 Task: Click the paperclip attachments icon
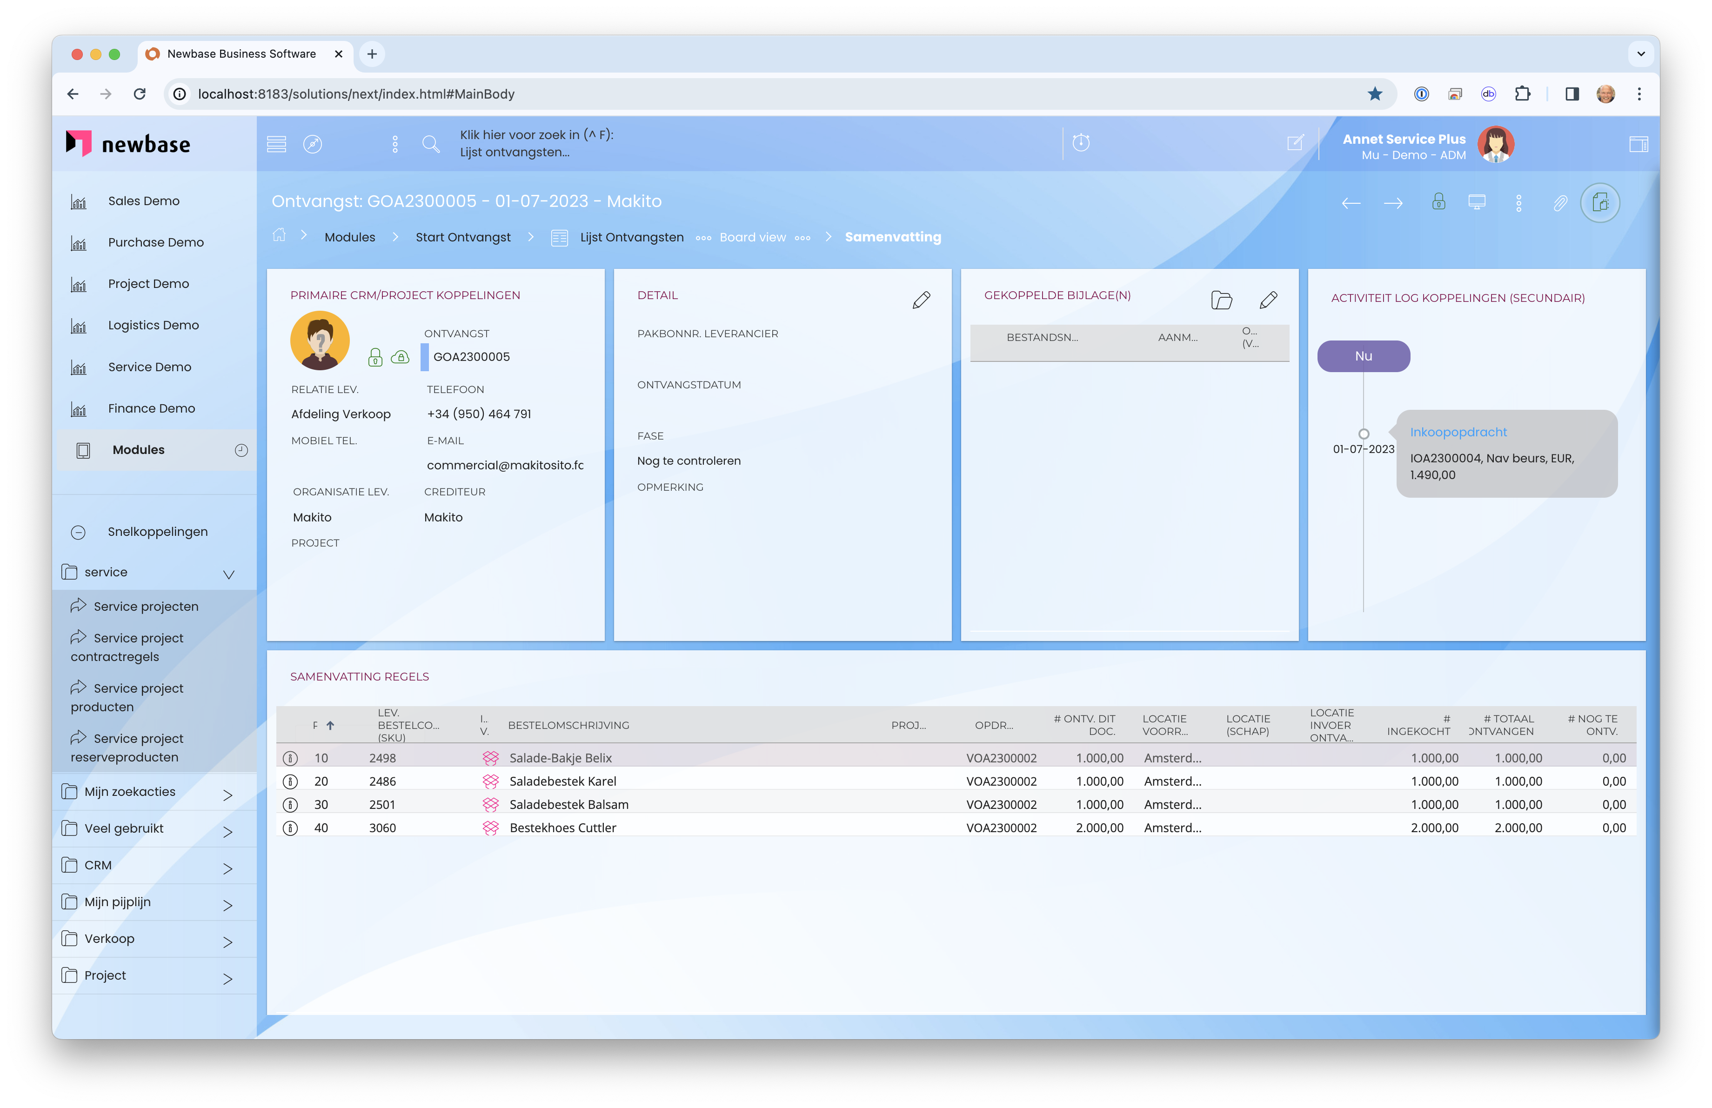click(x=1559, y=203)
